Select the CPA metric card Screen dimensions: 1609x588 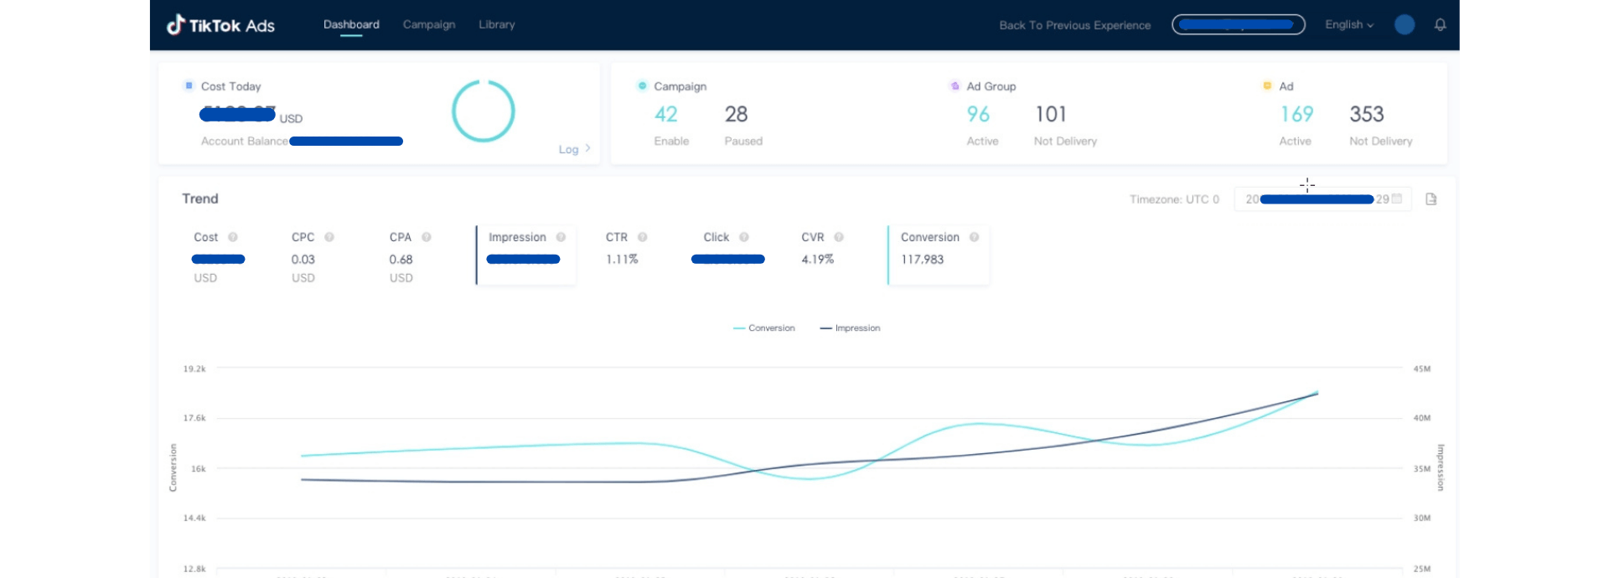tap(411, 255)
